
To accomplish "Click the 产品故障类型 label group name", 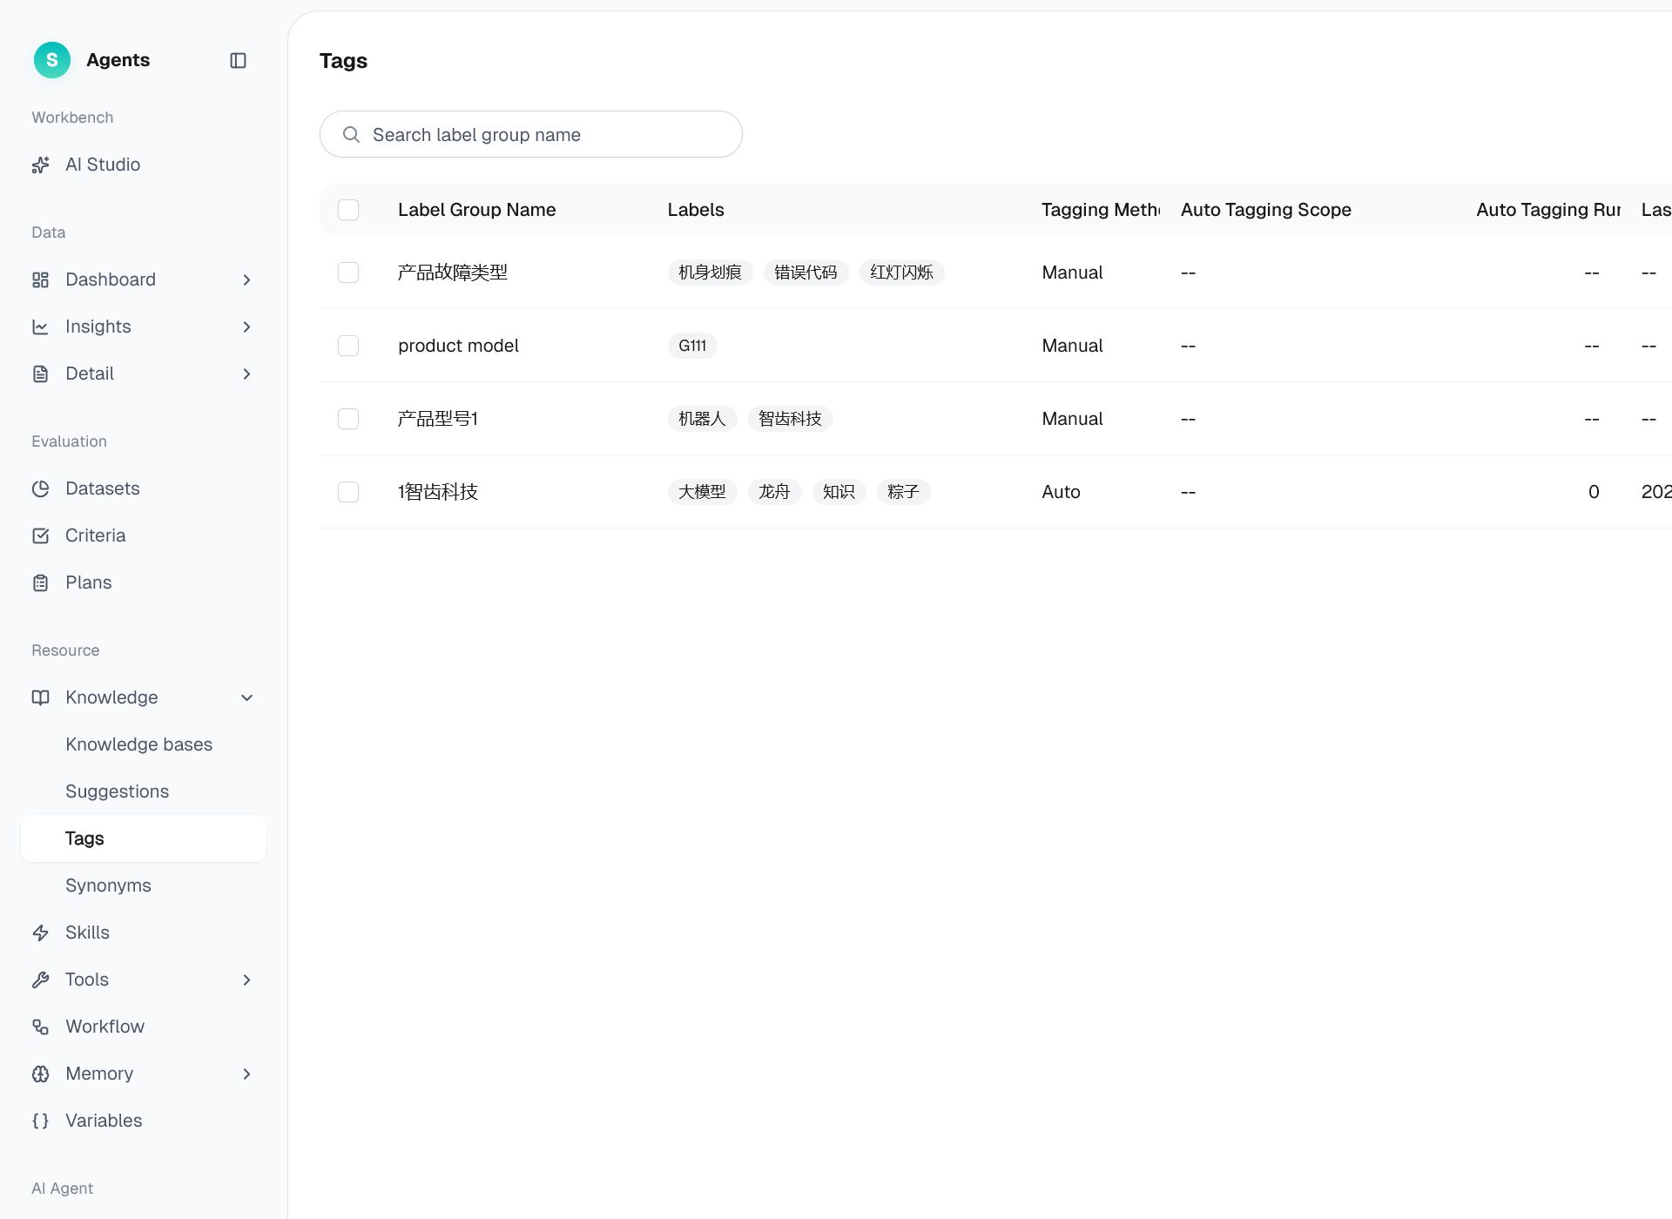I will [453, 273].
